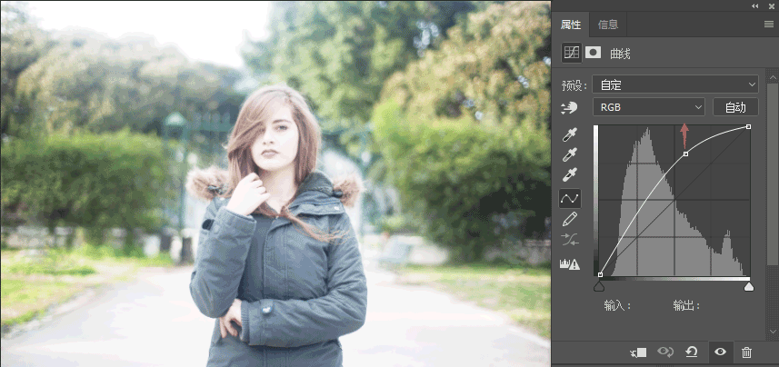Click the curves adjustment icon in header
779x367 pixels.
[572, 53]
